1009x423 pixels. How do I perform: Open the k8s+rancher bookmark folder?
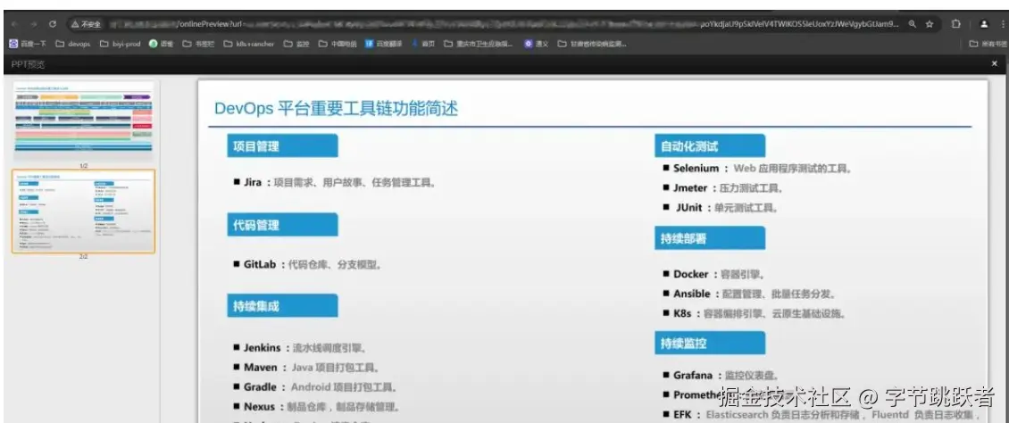249,44
